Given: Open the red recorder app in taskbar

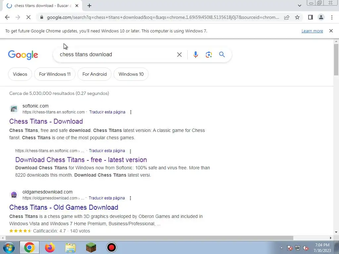Looking at the screenshot, I should [x=112, y=247].
